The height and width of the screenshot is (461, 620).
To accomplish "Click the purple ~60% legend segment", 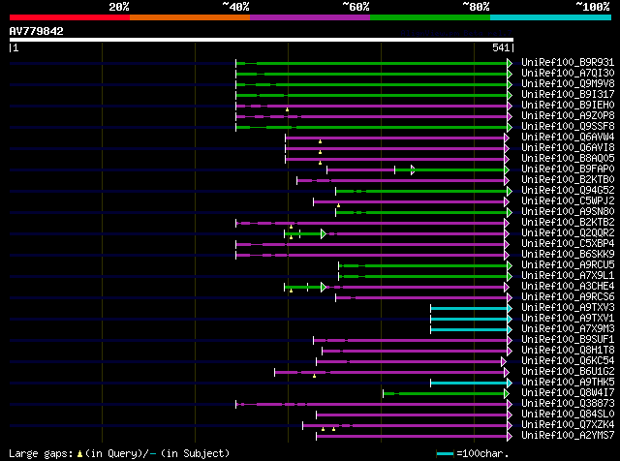I will click(x=310, y=17).
